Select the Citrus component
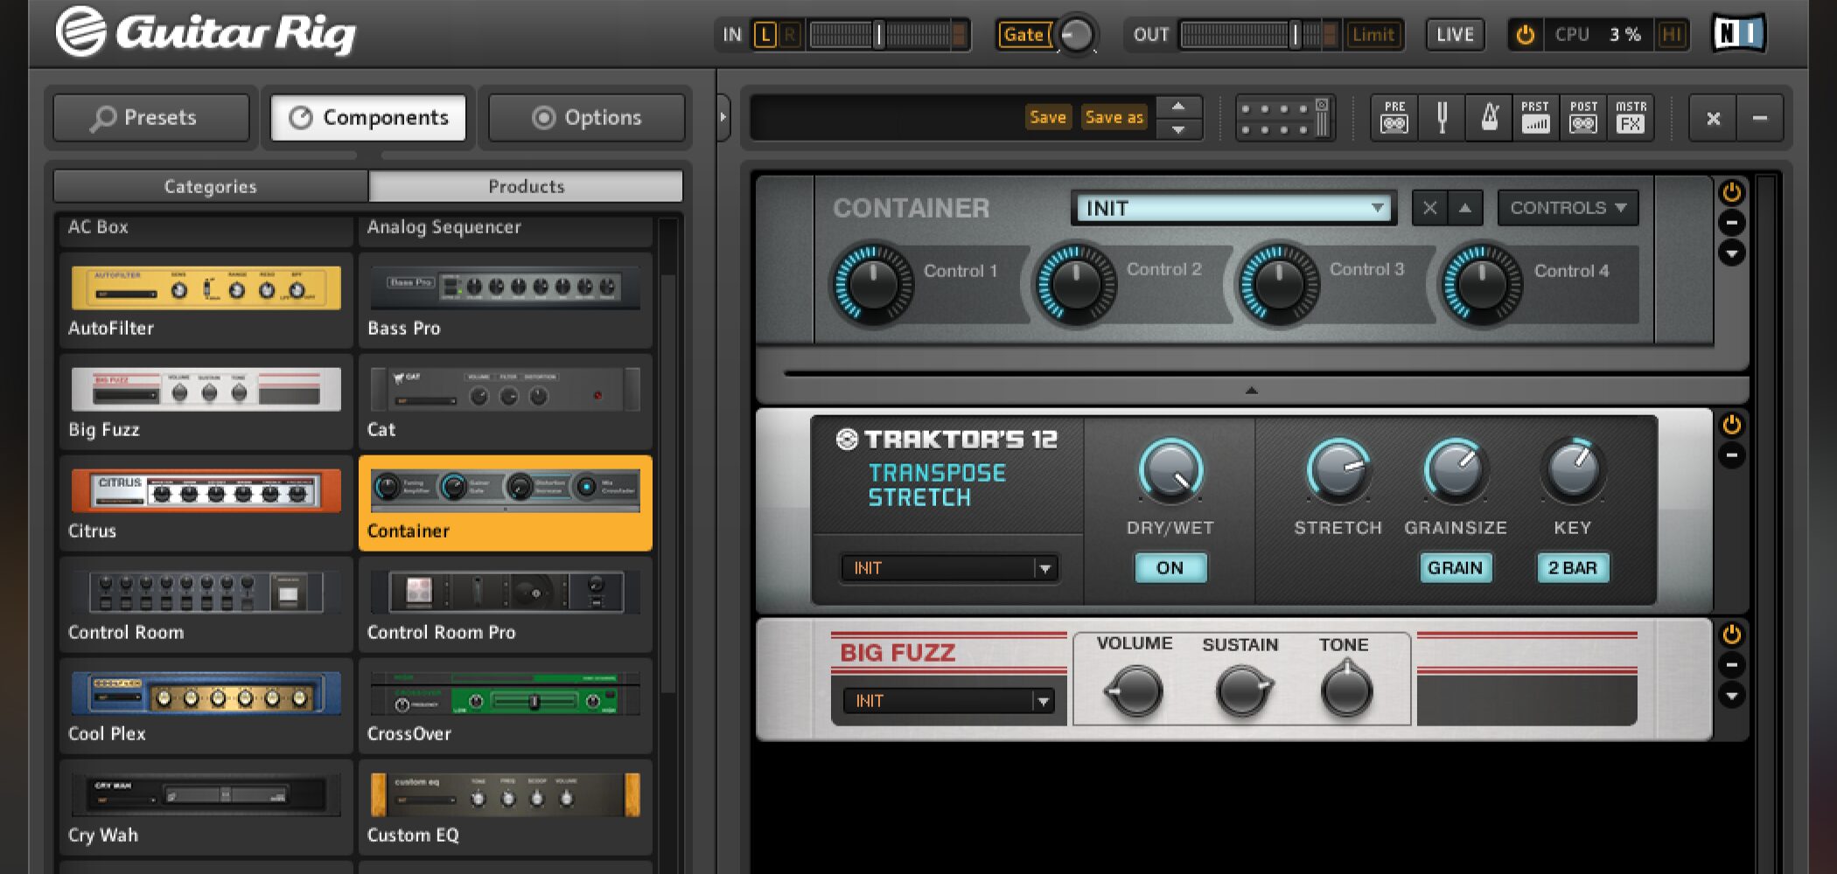The width and height of the screenshot is (1837, 874). tap(206, 504)
